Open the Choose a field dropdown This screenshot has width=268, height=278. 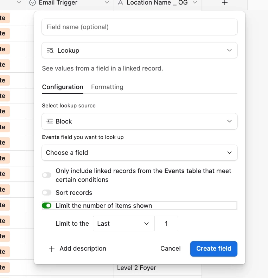coord(140,153)
